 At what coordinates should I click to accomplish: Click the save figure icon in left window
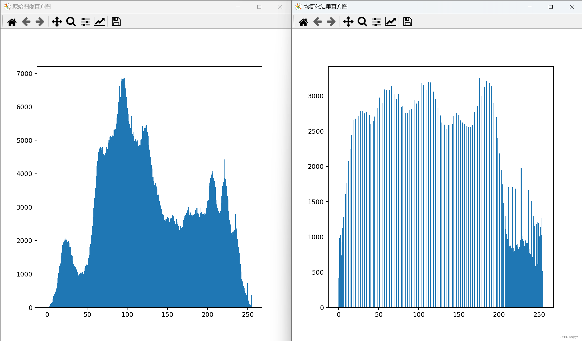click(117, 22)
